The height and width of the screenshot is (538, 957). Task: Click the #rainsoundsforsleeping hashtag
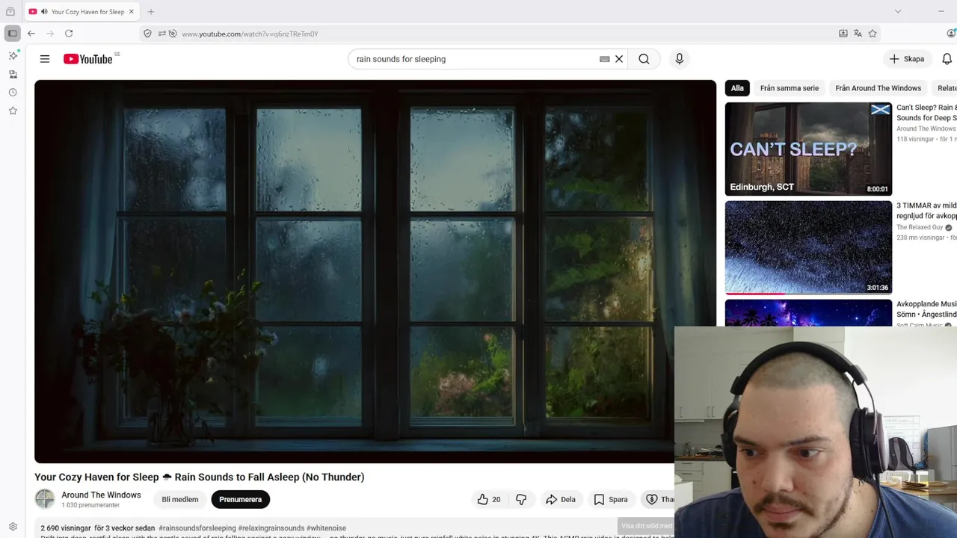pos(197,528)
